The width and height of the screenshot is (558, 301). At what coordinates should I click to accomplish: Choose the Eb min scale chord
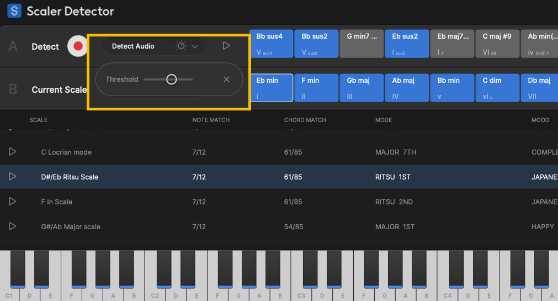(271, 88)
